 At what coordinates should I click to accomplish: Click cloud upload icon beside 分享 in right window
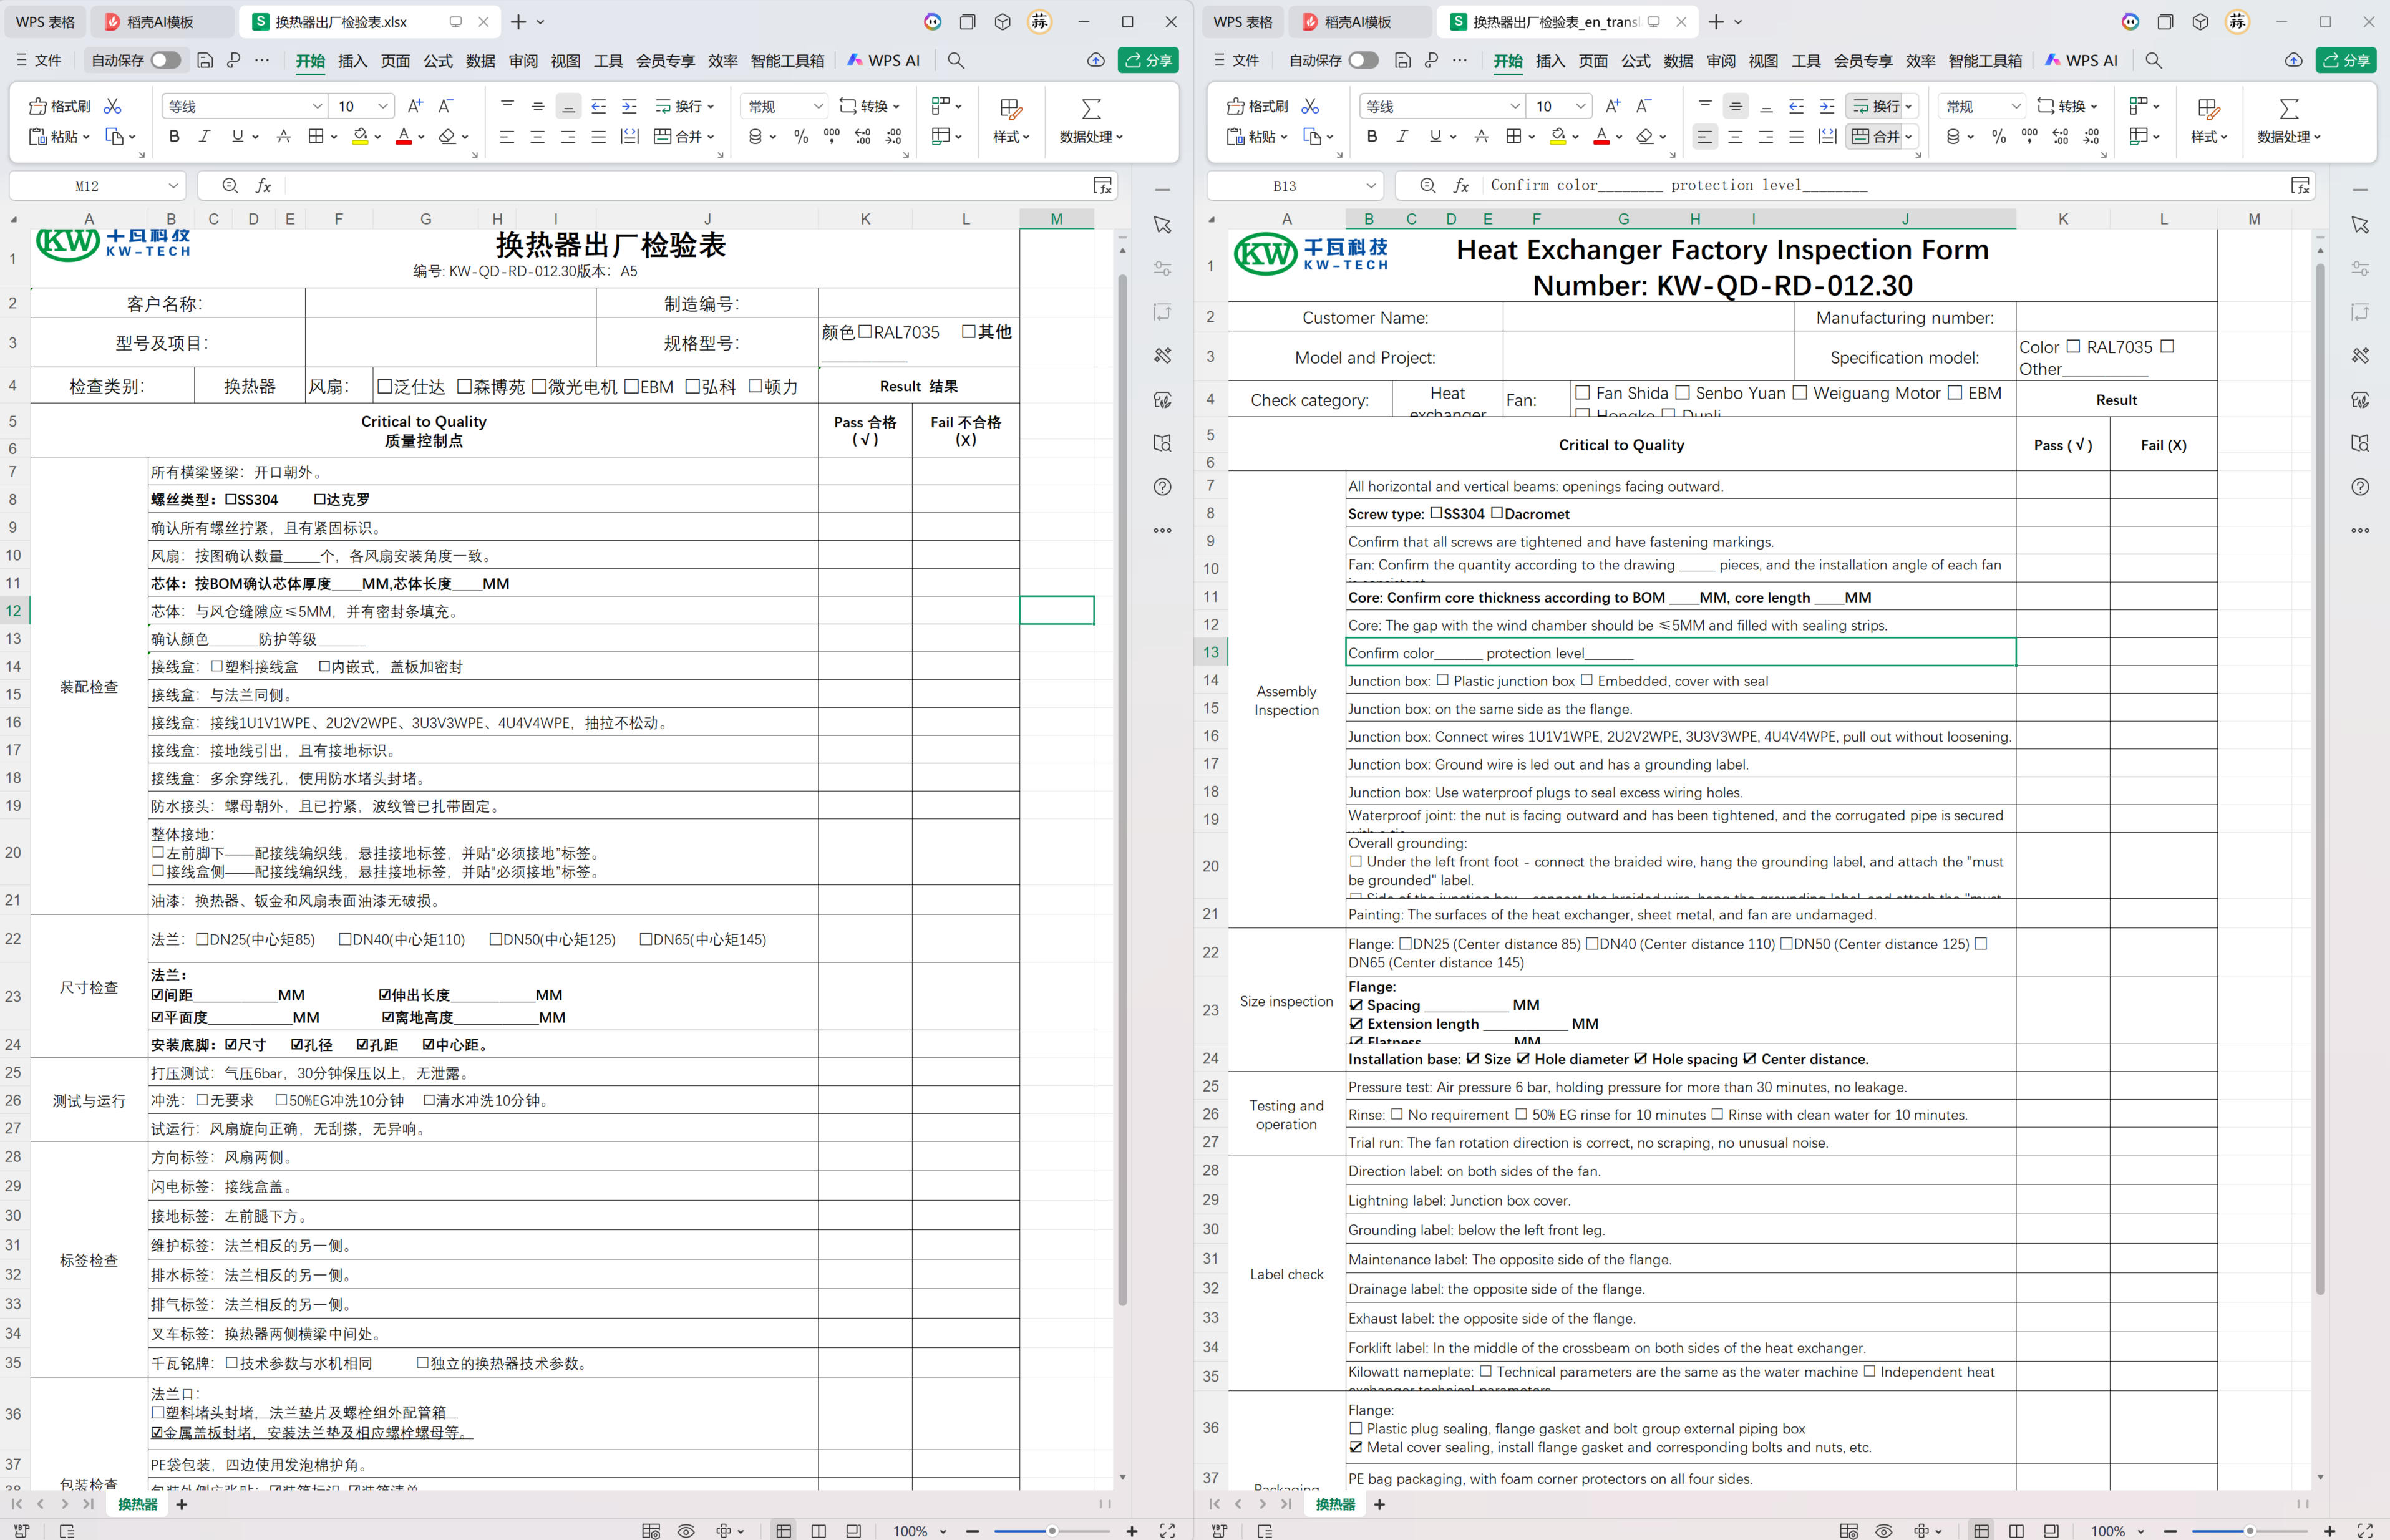coord(2293,60)
